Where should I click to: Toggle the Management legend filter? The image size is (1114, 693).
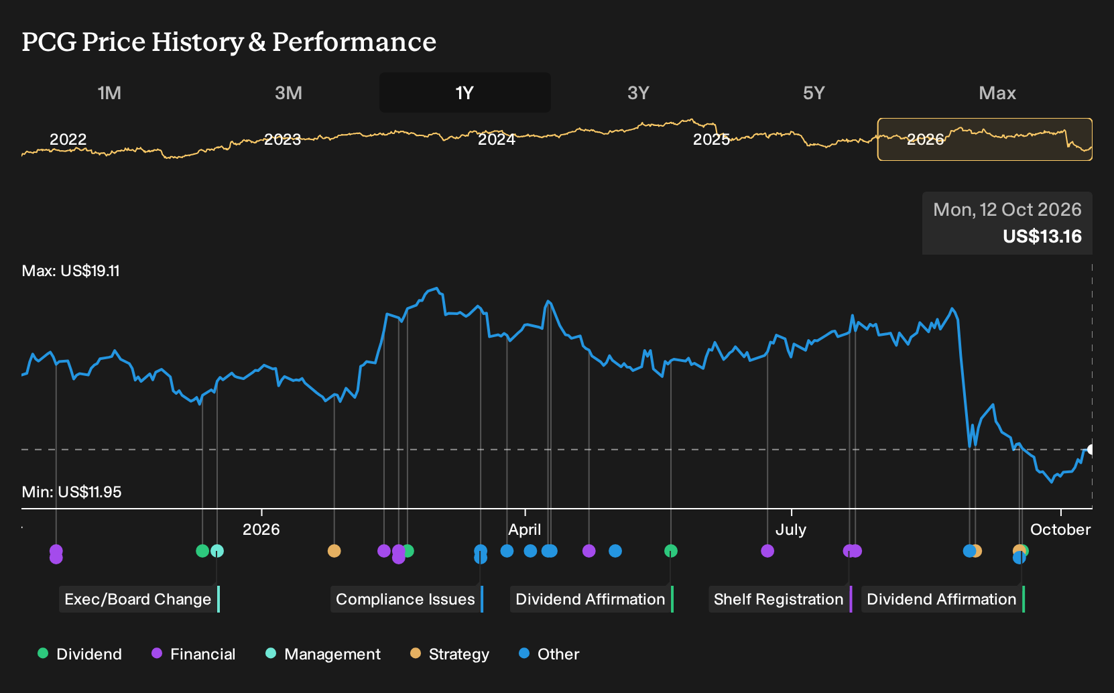(x=323, y=654)
